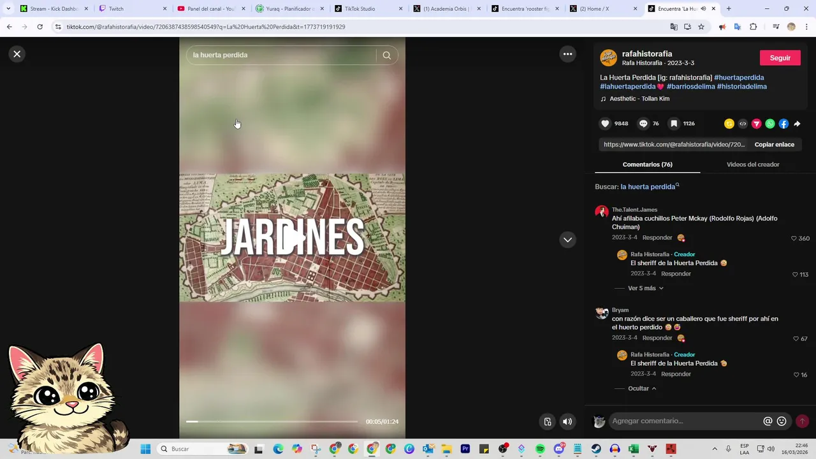Open the tab search dropdown arrow

tap(8, 9)
